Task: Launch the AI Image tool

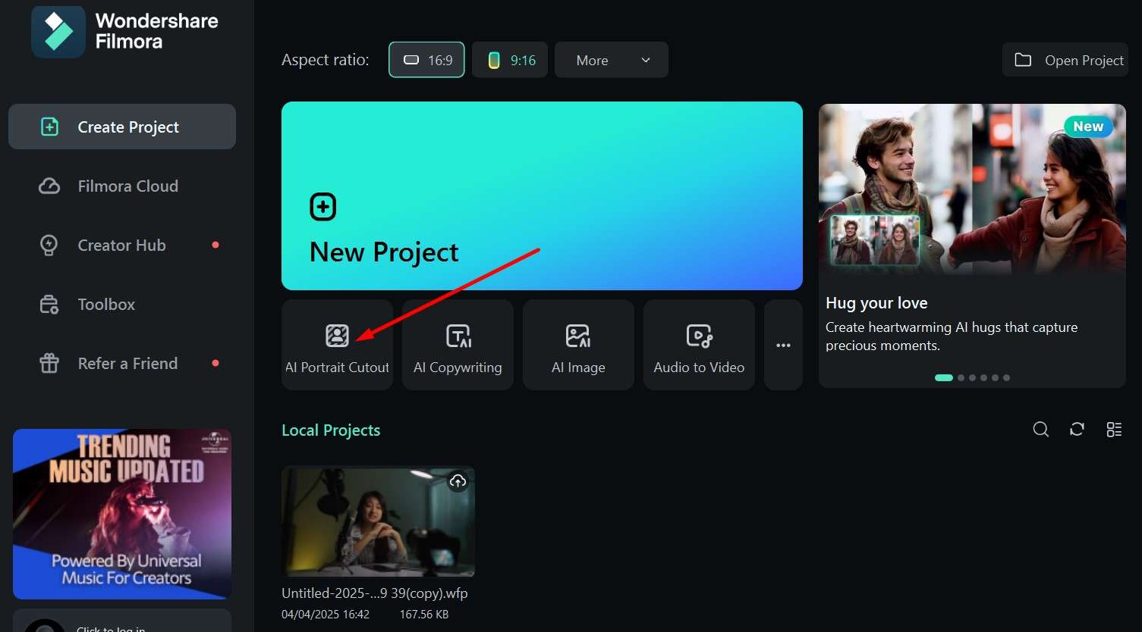Action: [578, 345]
